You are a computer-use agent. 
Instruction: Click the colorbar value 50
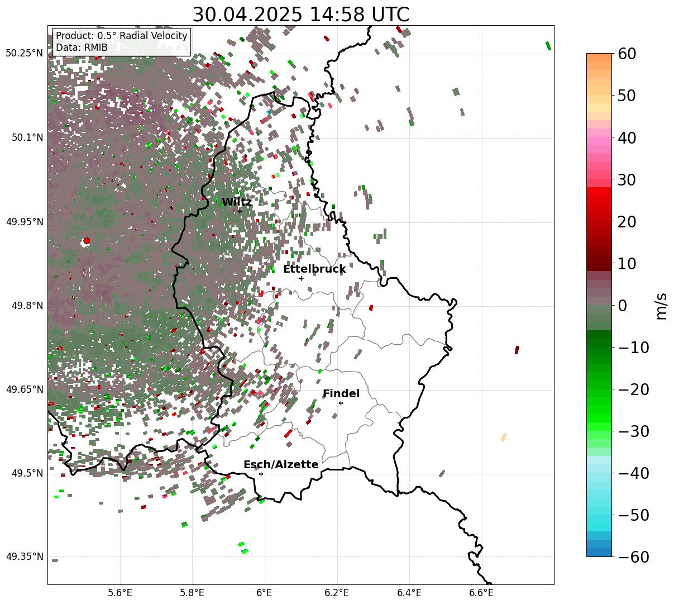click(628, 96)
